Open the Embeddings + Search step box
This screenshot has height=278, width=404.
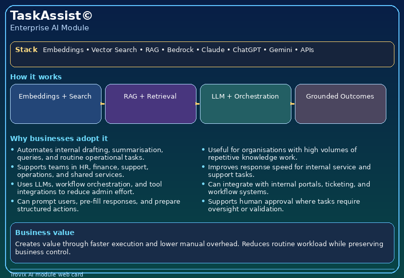click(x=56, y=104)
